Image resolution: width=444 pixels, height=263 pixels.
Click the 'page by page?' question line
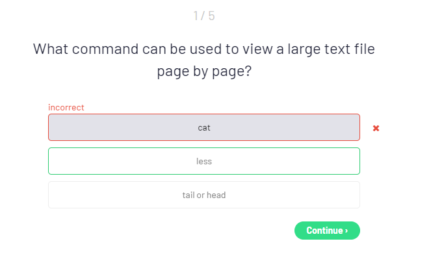(x=204, y=72)
